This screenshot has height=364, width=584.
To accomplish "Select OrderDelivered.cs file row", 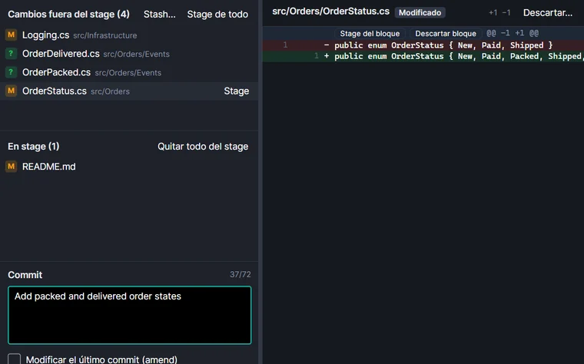I will [x=129, y=54].
